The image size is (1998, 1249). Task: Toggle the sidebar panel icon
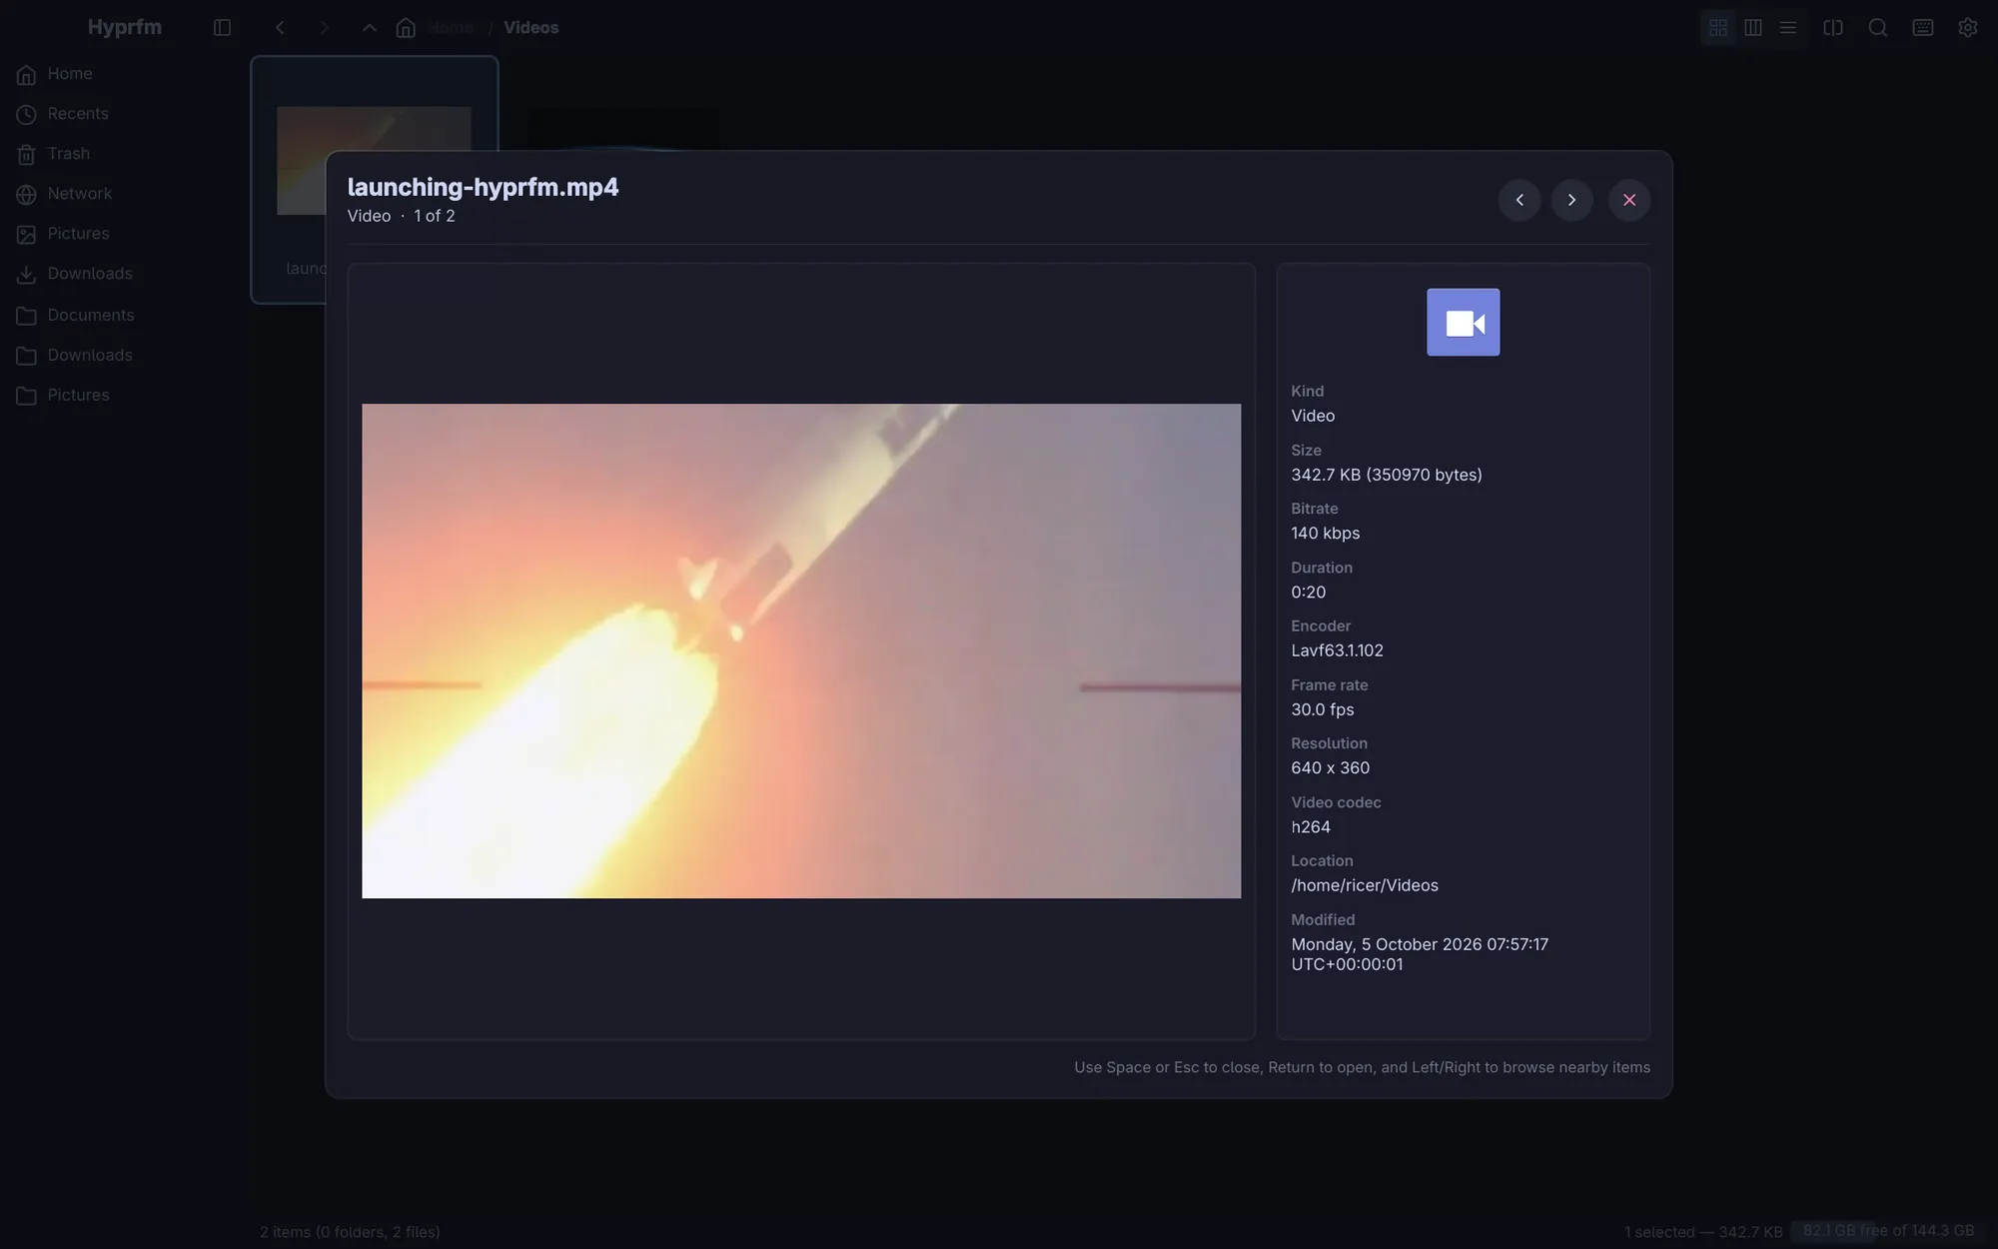click(x=222, y=28)
